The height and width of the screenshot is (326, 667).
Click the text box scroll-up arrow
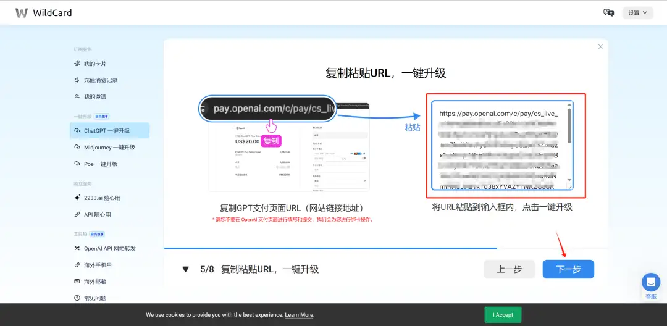click(x=569, y=104)
